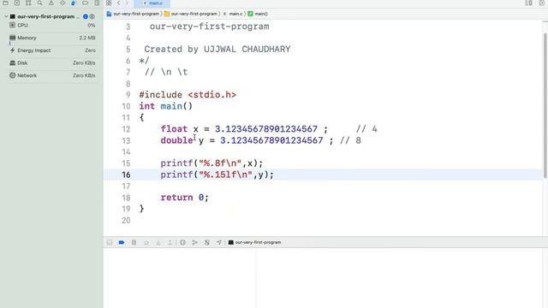This screenshot has width=548, height=308.
Task: Click the text 'double y = 3.12345678901234567'
Action: (x=241, y=140)
